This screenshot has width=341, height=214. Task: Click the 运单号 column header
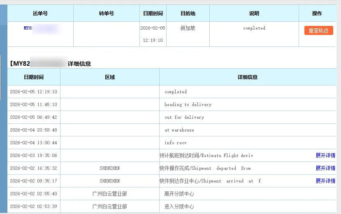pyautogui.click(x=40, y=14)
